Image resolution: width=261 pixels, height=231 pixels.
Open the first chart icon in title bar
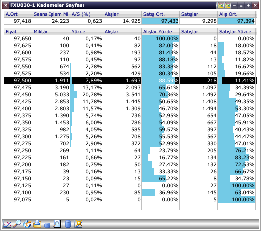220,5
